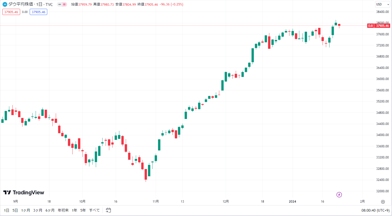Image resolution: width=392 pixels, height=216 pixels.
Task: Toggle the gray dash market status indicator
Action: tap(60, 4)
